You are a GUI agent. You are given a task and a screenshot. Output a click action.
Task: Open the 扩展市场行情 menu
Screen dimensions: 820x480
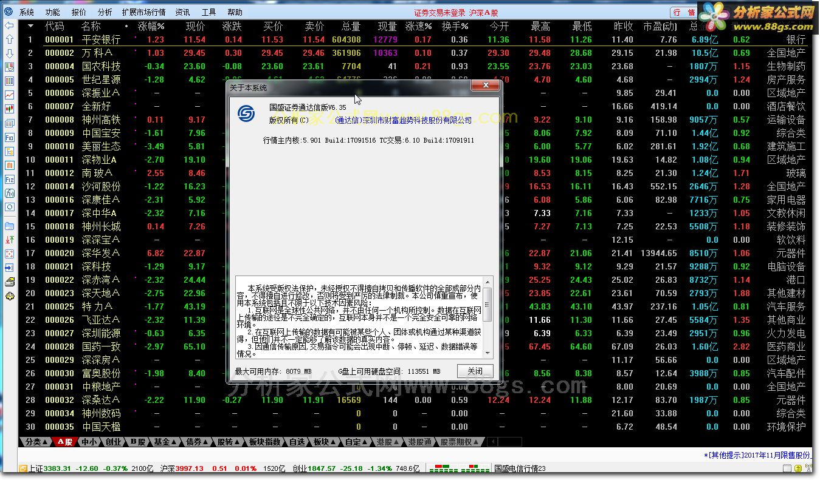143,12
